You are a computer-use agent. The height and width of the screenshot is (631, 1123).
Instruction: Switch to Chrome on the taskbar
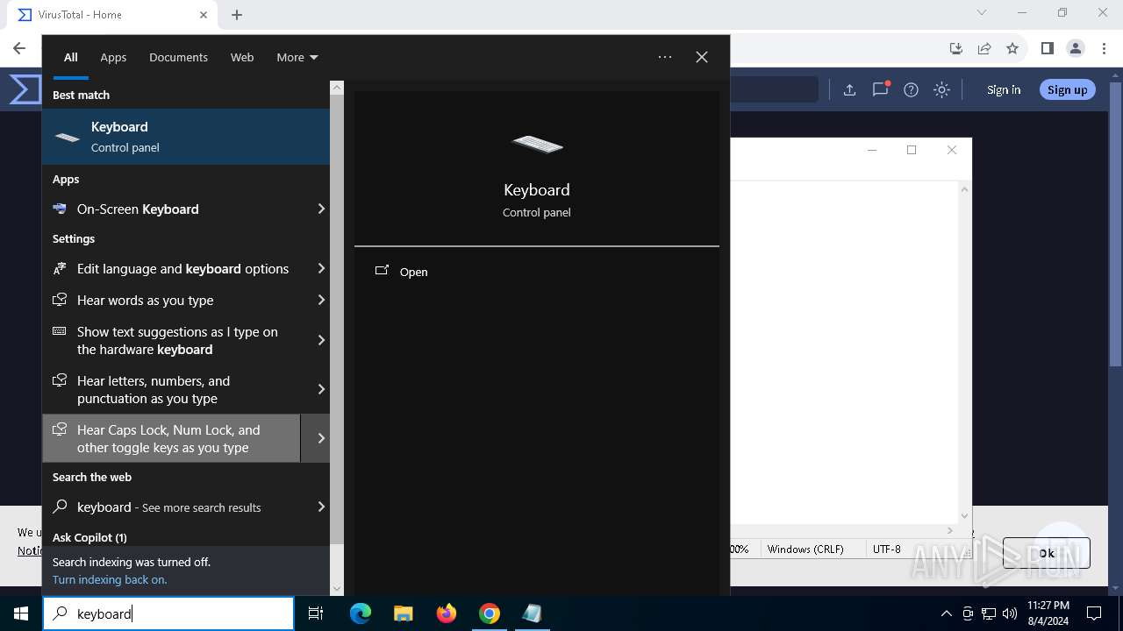[x=490, y=613]
